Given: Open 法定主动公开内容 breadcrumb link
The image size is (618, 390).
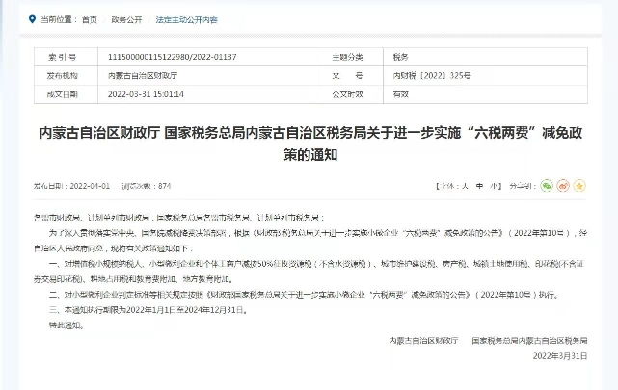Looking at the screenshot, I should point(186,19).
